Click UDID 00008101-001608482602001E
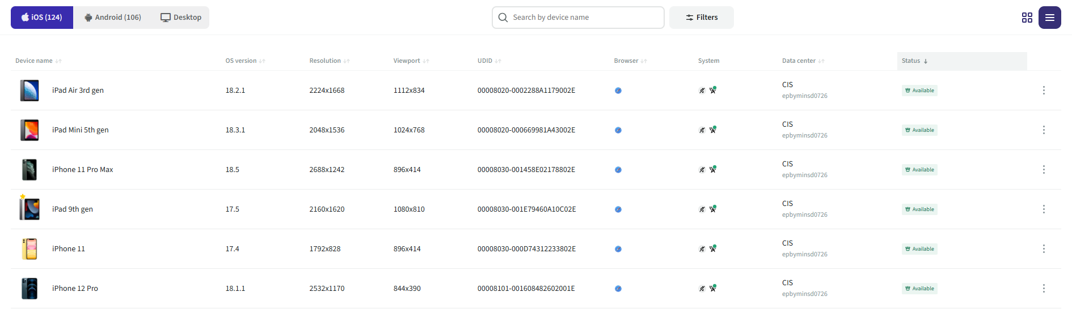 526,289
